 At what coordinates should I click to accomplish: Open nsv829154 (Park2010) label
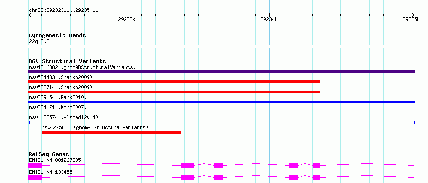click(x=58, y=97)
